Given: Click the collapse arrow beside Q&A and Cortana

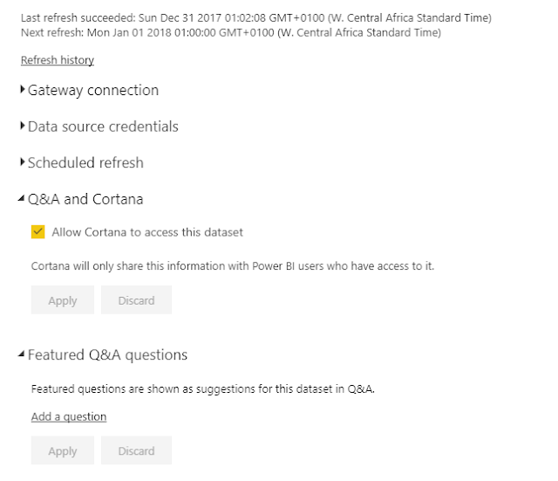Looking at the screenshot, I should click(22, 200).
